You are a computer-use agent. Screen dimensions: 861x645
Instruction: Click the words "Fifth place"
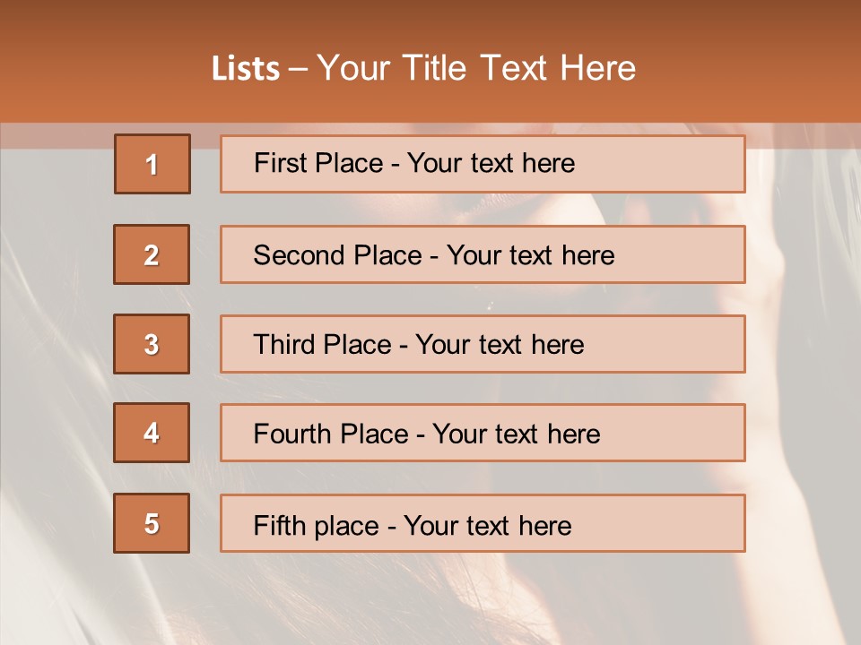click(x=316, y=525)
